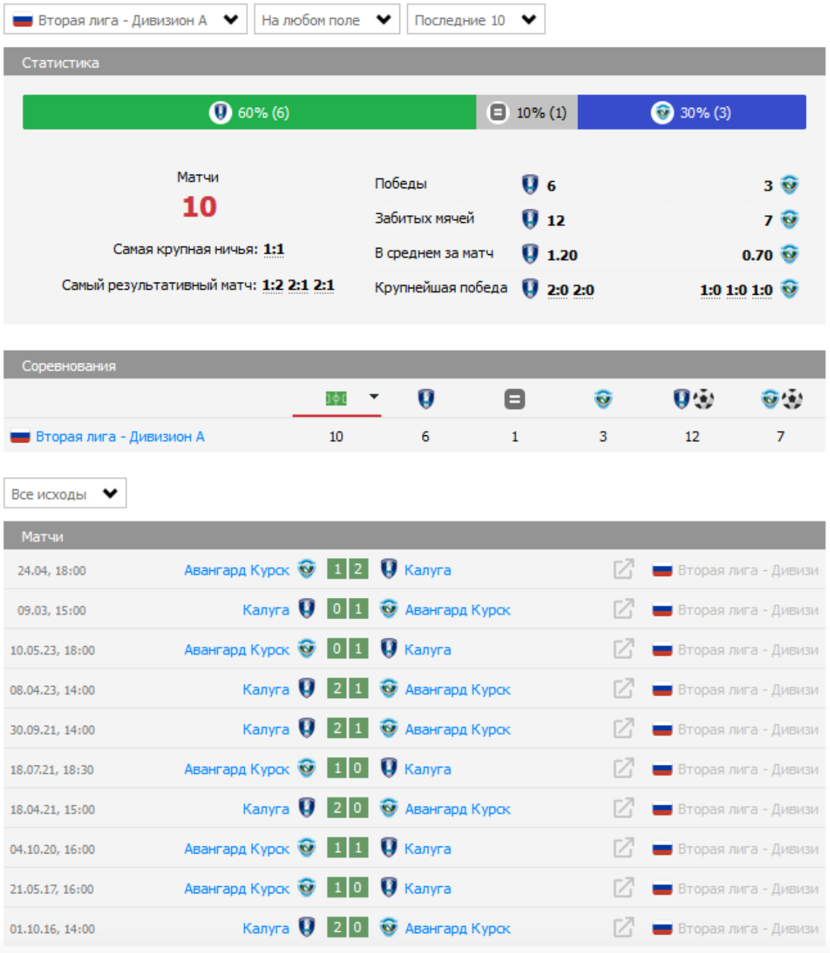Image resolution: width=830 pixels, height=953 pixels.
Task: Click the Kaluga wins column crest header
Action: click(426, 399)
